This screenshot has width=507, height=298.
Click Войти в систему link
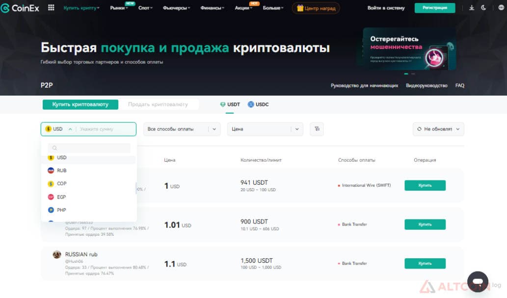coord(386,8)
